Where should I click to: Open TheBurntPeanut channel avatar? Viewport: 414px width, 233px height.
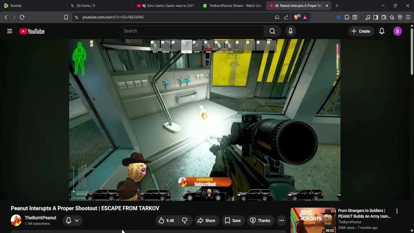tap(16, 220)
